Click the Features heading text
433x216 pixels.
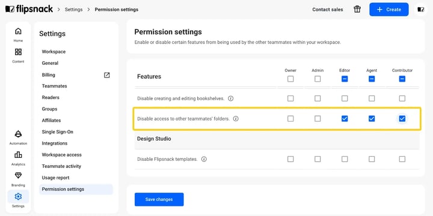coord(149,77)
